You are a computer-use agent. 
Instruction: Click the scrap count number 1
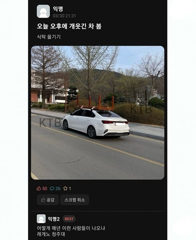tap(70, 189)
